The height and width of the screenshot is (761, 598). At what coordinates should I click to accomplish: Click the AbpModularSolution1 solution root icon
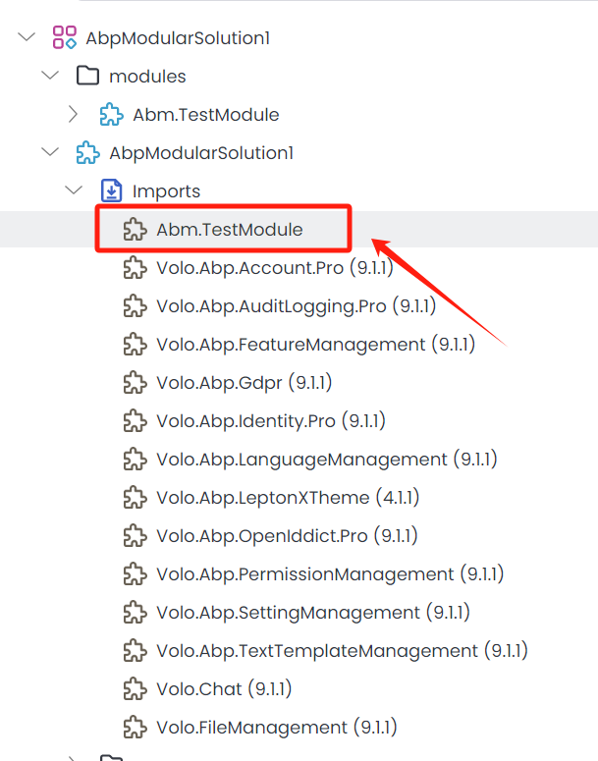tap(65, 38)
